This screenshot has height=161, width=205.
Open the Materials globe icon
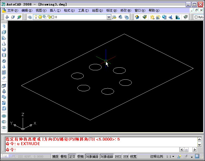164,17
